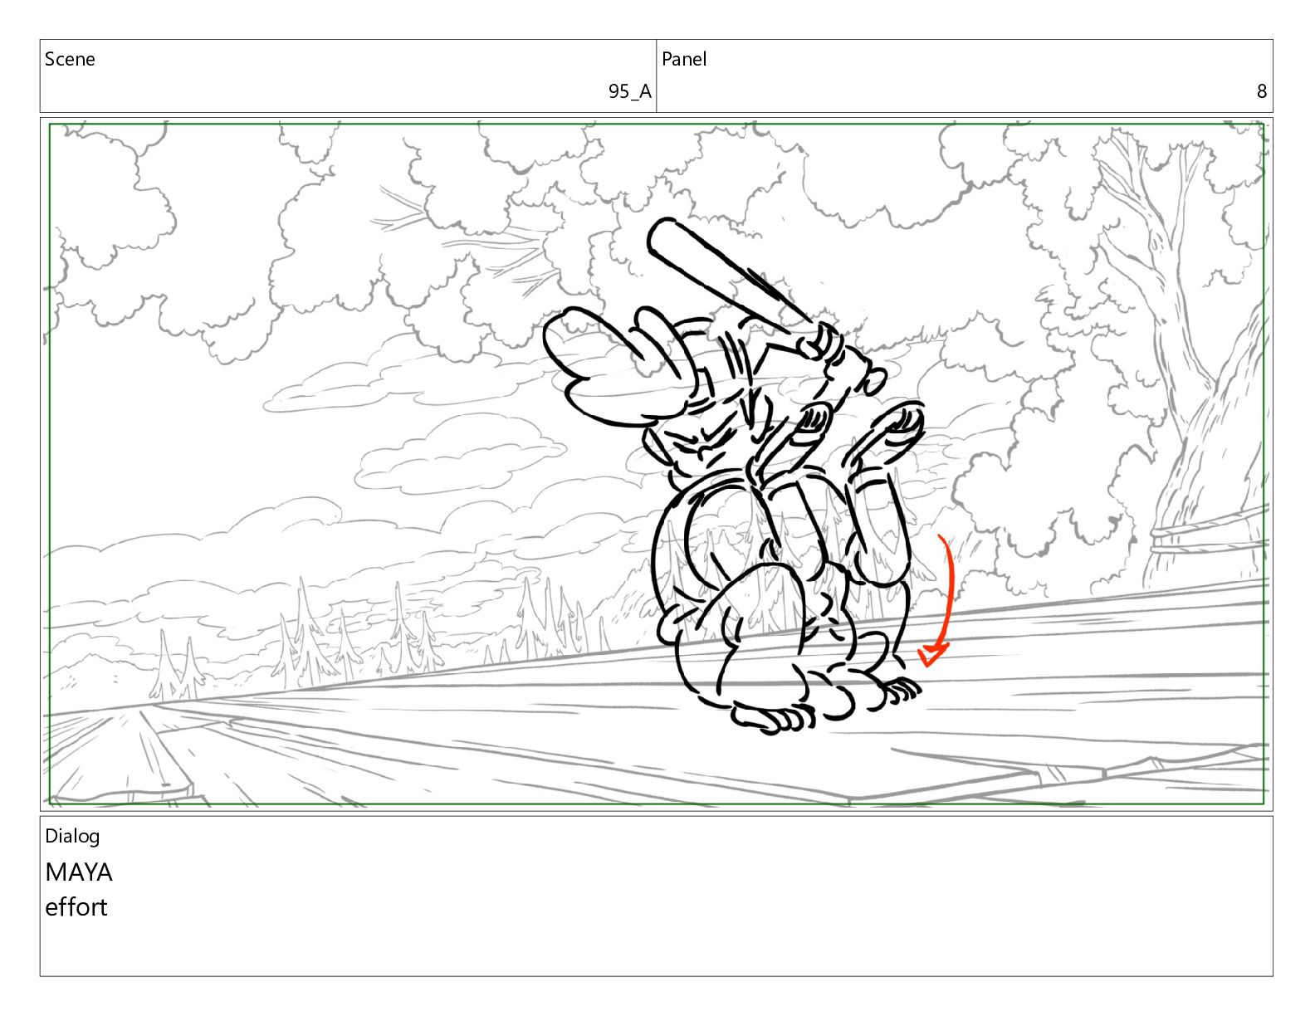Screen dimensions: 1315x1016
Task: Click the storyboard panel drawing
Action: [x=656, y=464]
